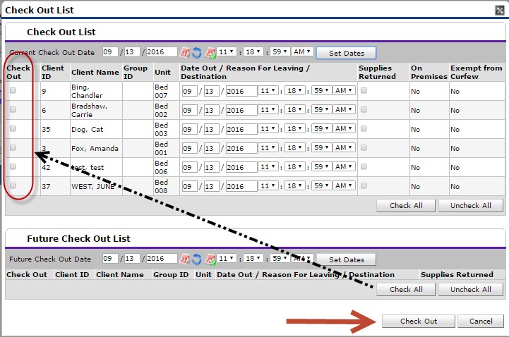
Task: Open seconds dropdown in Current Check Out Date
Action: (x=280, y=51)
